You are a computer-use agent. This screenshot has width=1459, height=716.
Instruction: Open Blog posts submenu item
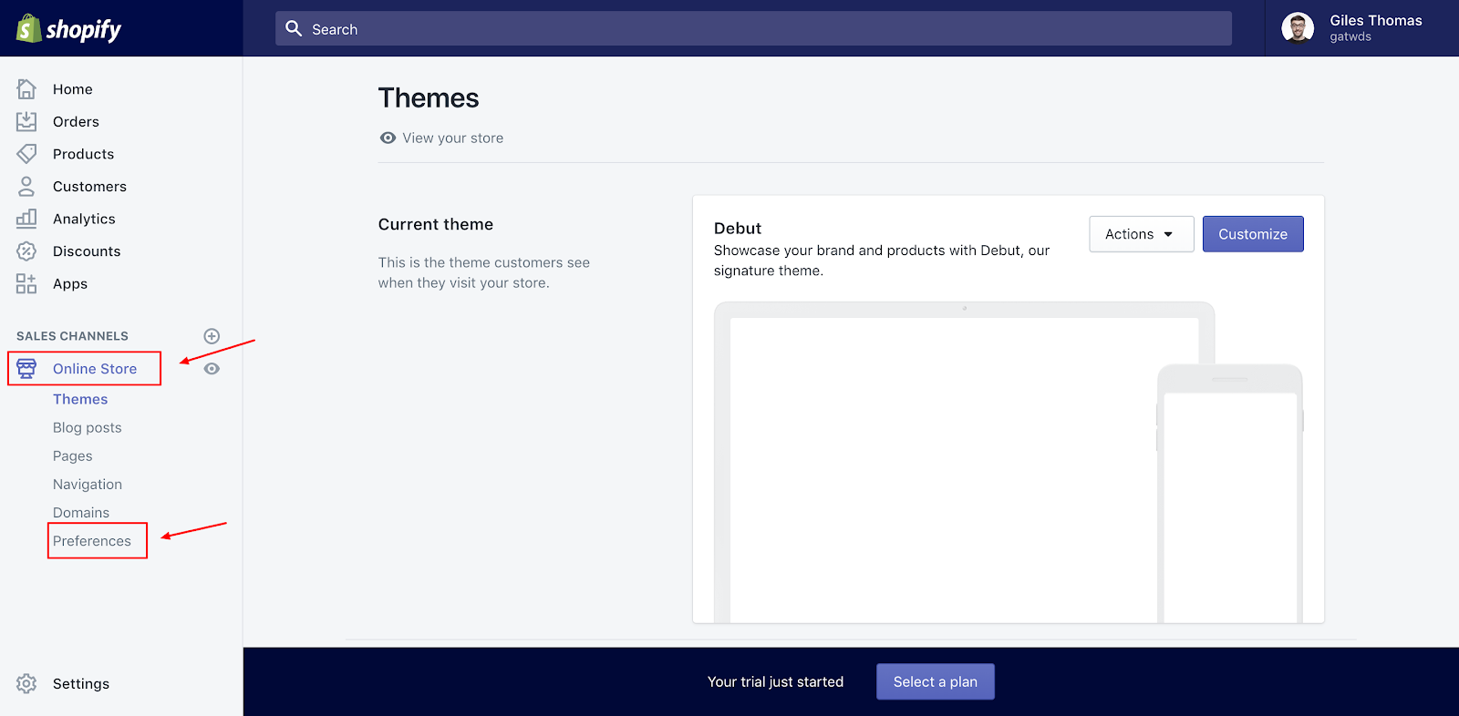(x=87, y=427)
